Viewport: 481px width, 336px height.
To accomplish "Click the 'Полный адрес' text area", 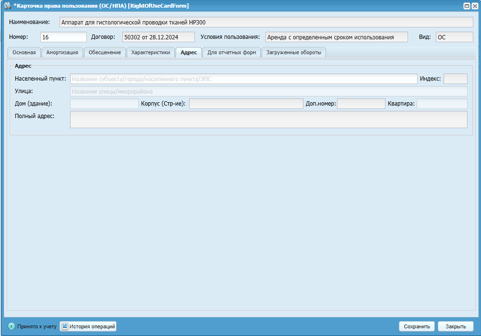I will (268, 120).
